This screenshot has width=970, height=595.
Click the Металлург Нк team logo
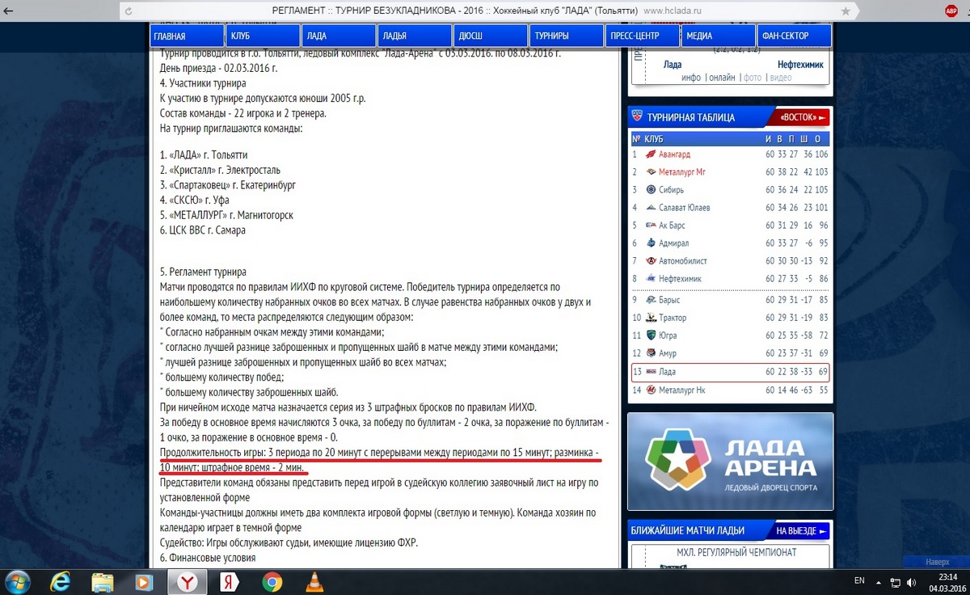(x=651, y=390)
